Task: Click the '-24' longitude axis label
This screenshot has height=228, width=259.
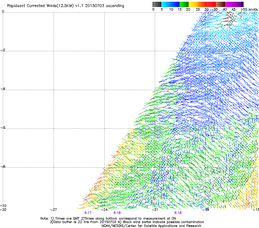Action: coord(104,210)
